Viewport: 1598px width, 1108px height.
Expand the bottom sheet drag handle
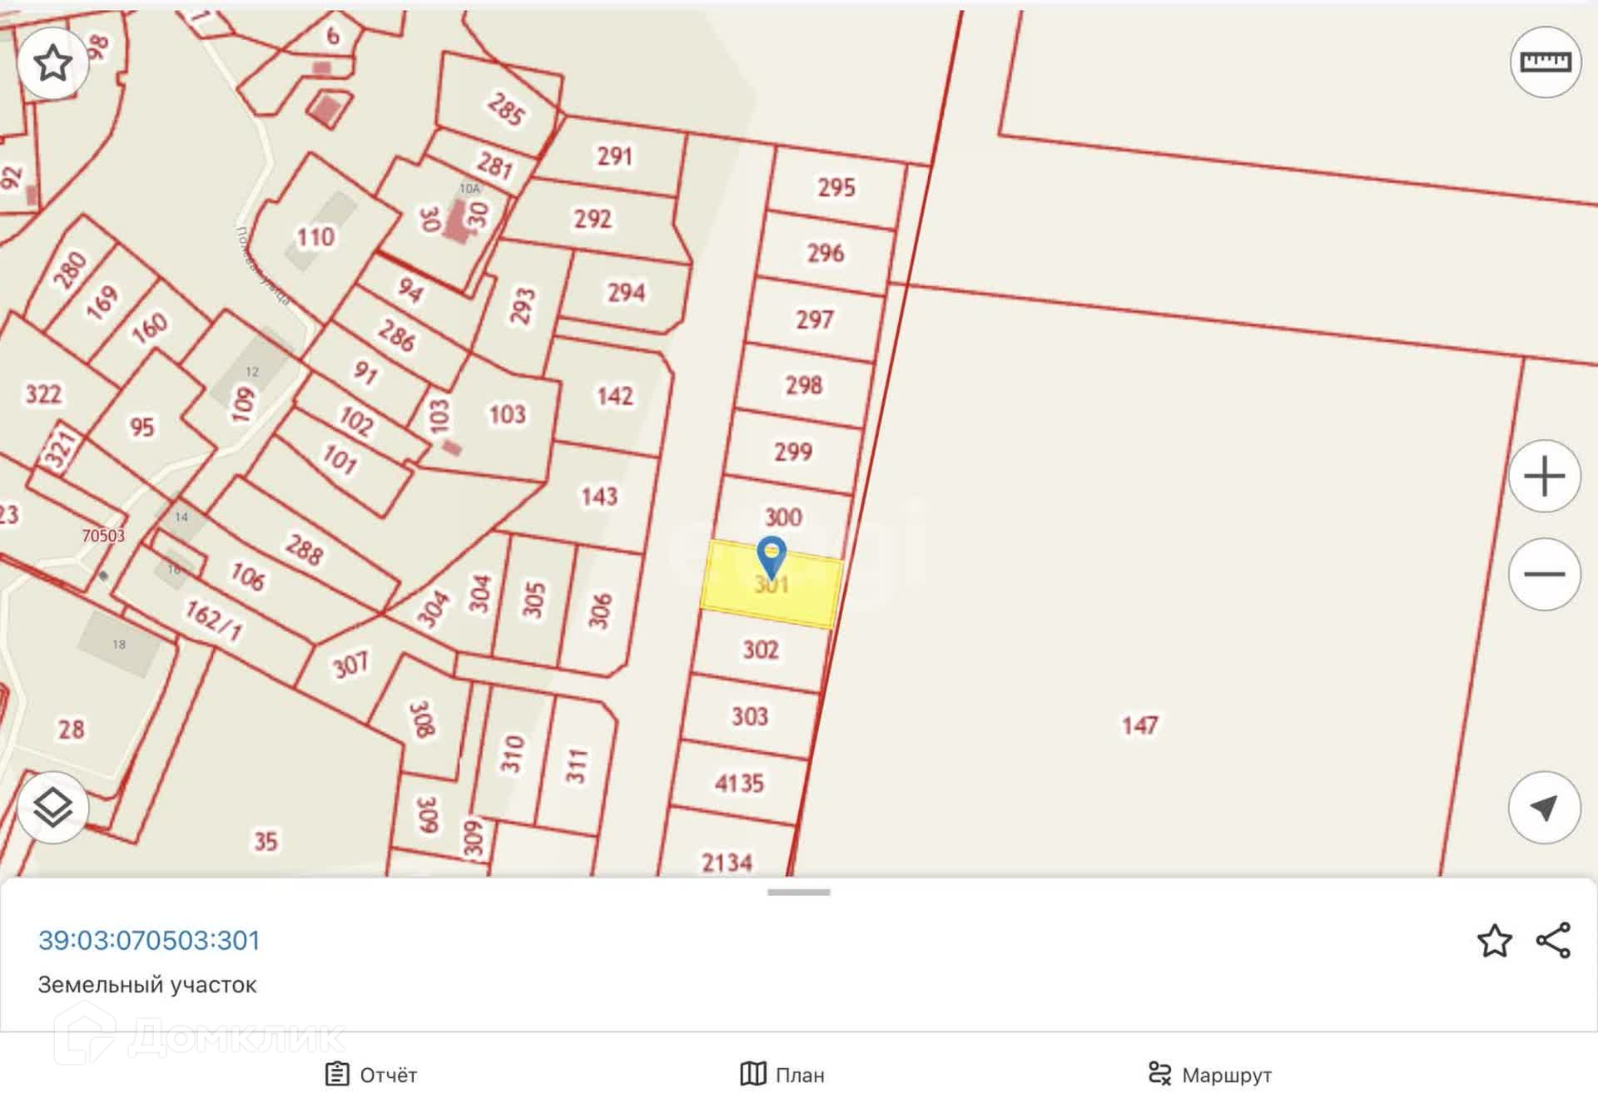(798, 893)
